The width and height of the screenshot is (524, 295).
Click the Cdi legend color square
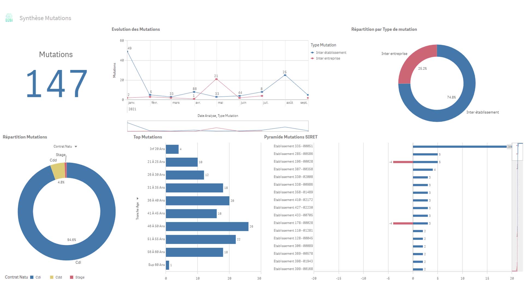pyautogui.click(x=32, y=277)
